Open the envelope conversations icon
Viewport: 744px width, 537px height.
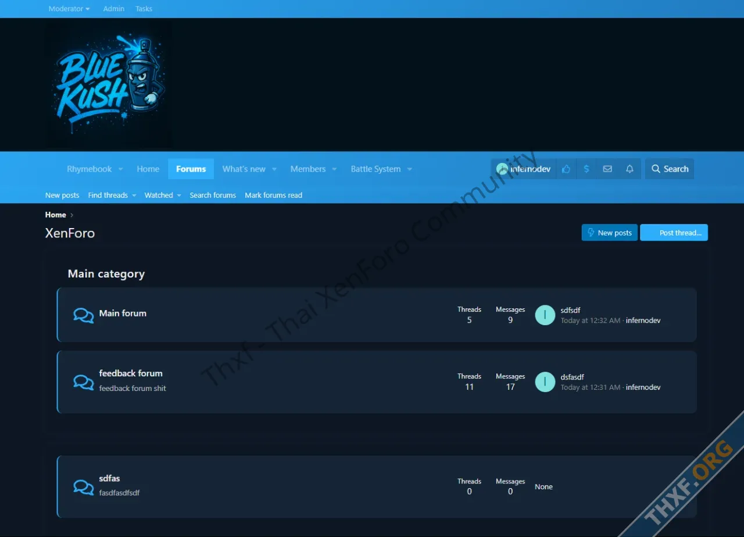(607, 169)
